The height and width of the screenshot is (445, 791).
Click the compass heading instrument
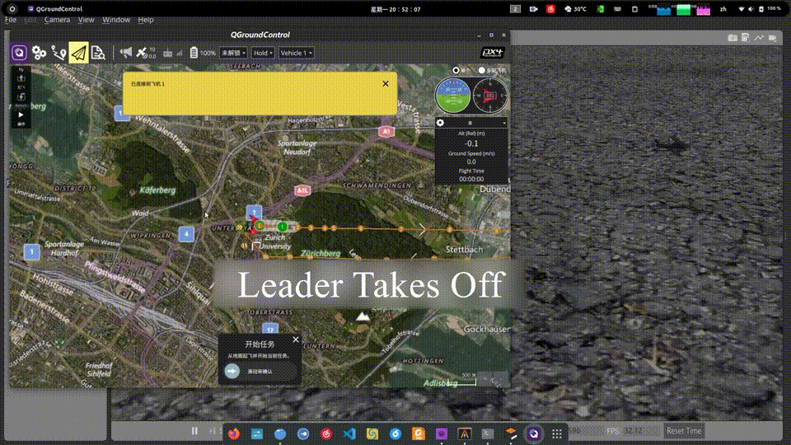[489, 96]
